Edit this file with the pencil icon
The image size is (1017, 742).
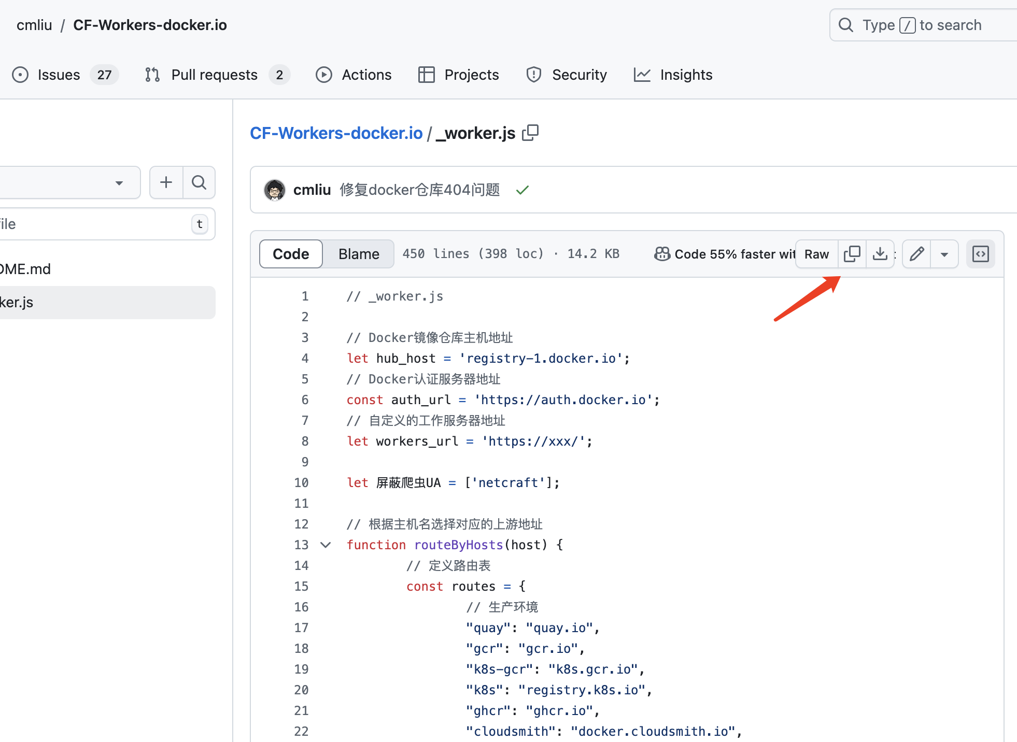tap(916, 254)
